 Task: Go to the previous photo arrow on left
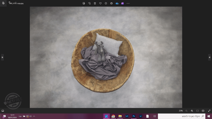click(x=2, y=57)
